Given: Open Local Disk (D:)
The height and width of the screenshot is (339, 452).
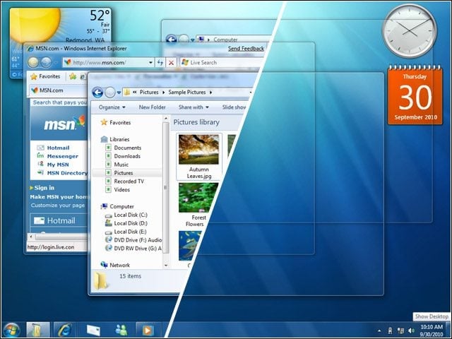Looking at the screenshot, I should tap(126, 223).
